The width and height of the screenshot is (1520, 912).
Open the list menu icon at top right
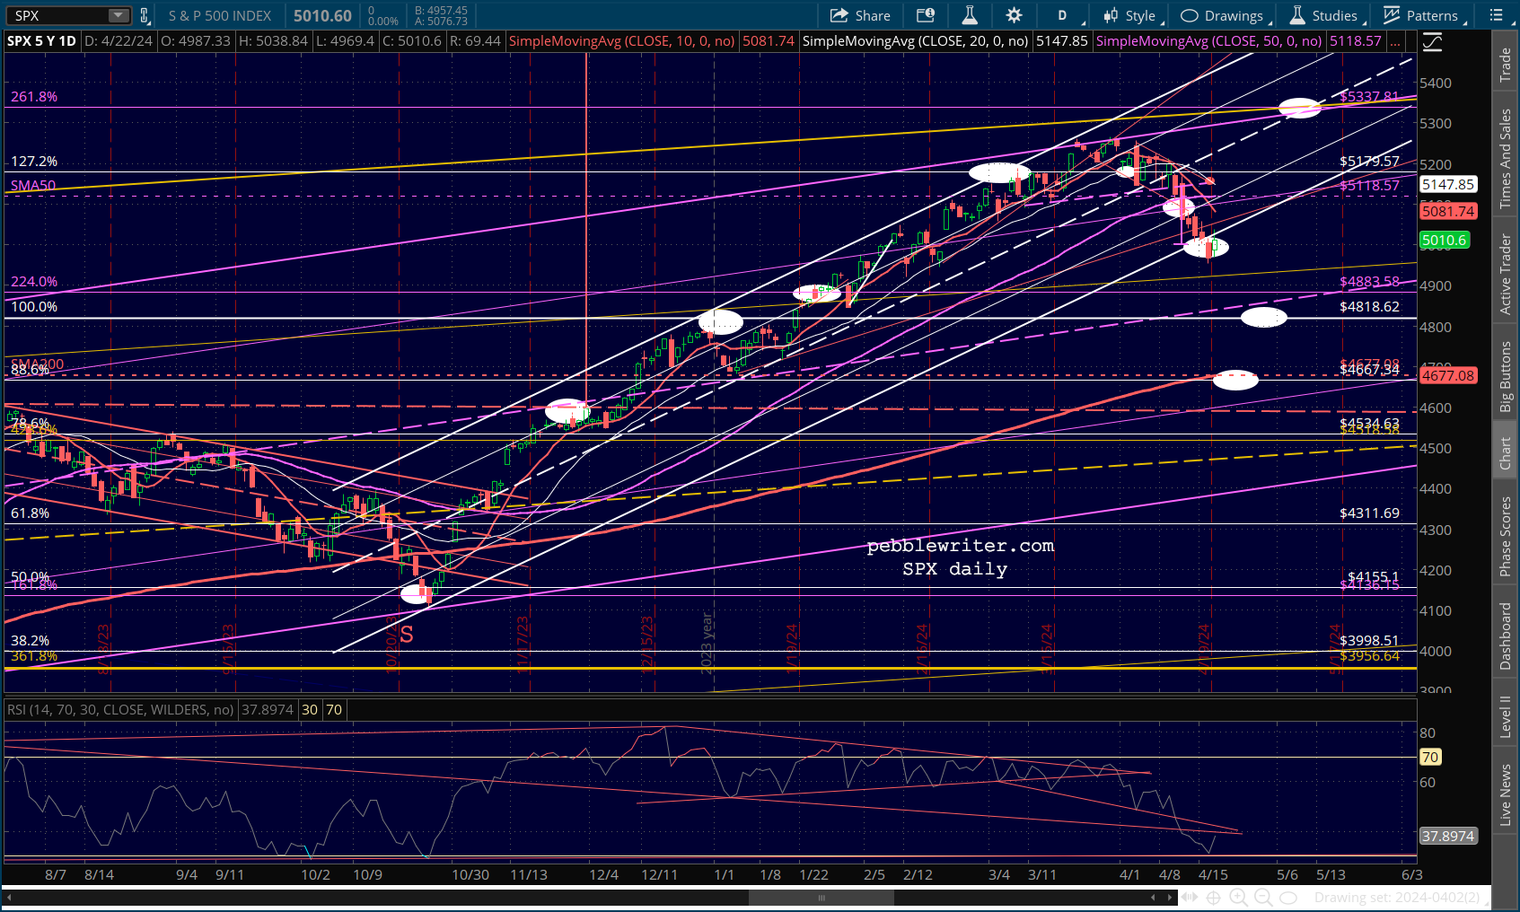pos(1496,15)
